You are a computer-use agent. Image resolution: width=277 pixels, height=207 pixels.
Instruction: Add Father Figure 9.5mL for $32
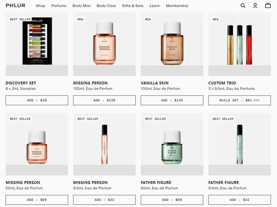(x=240, y=200)
